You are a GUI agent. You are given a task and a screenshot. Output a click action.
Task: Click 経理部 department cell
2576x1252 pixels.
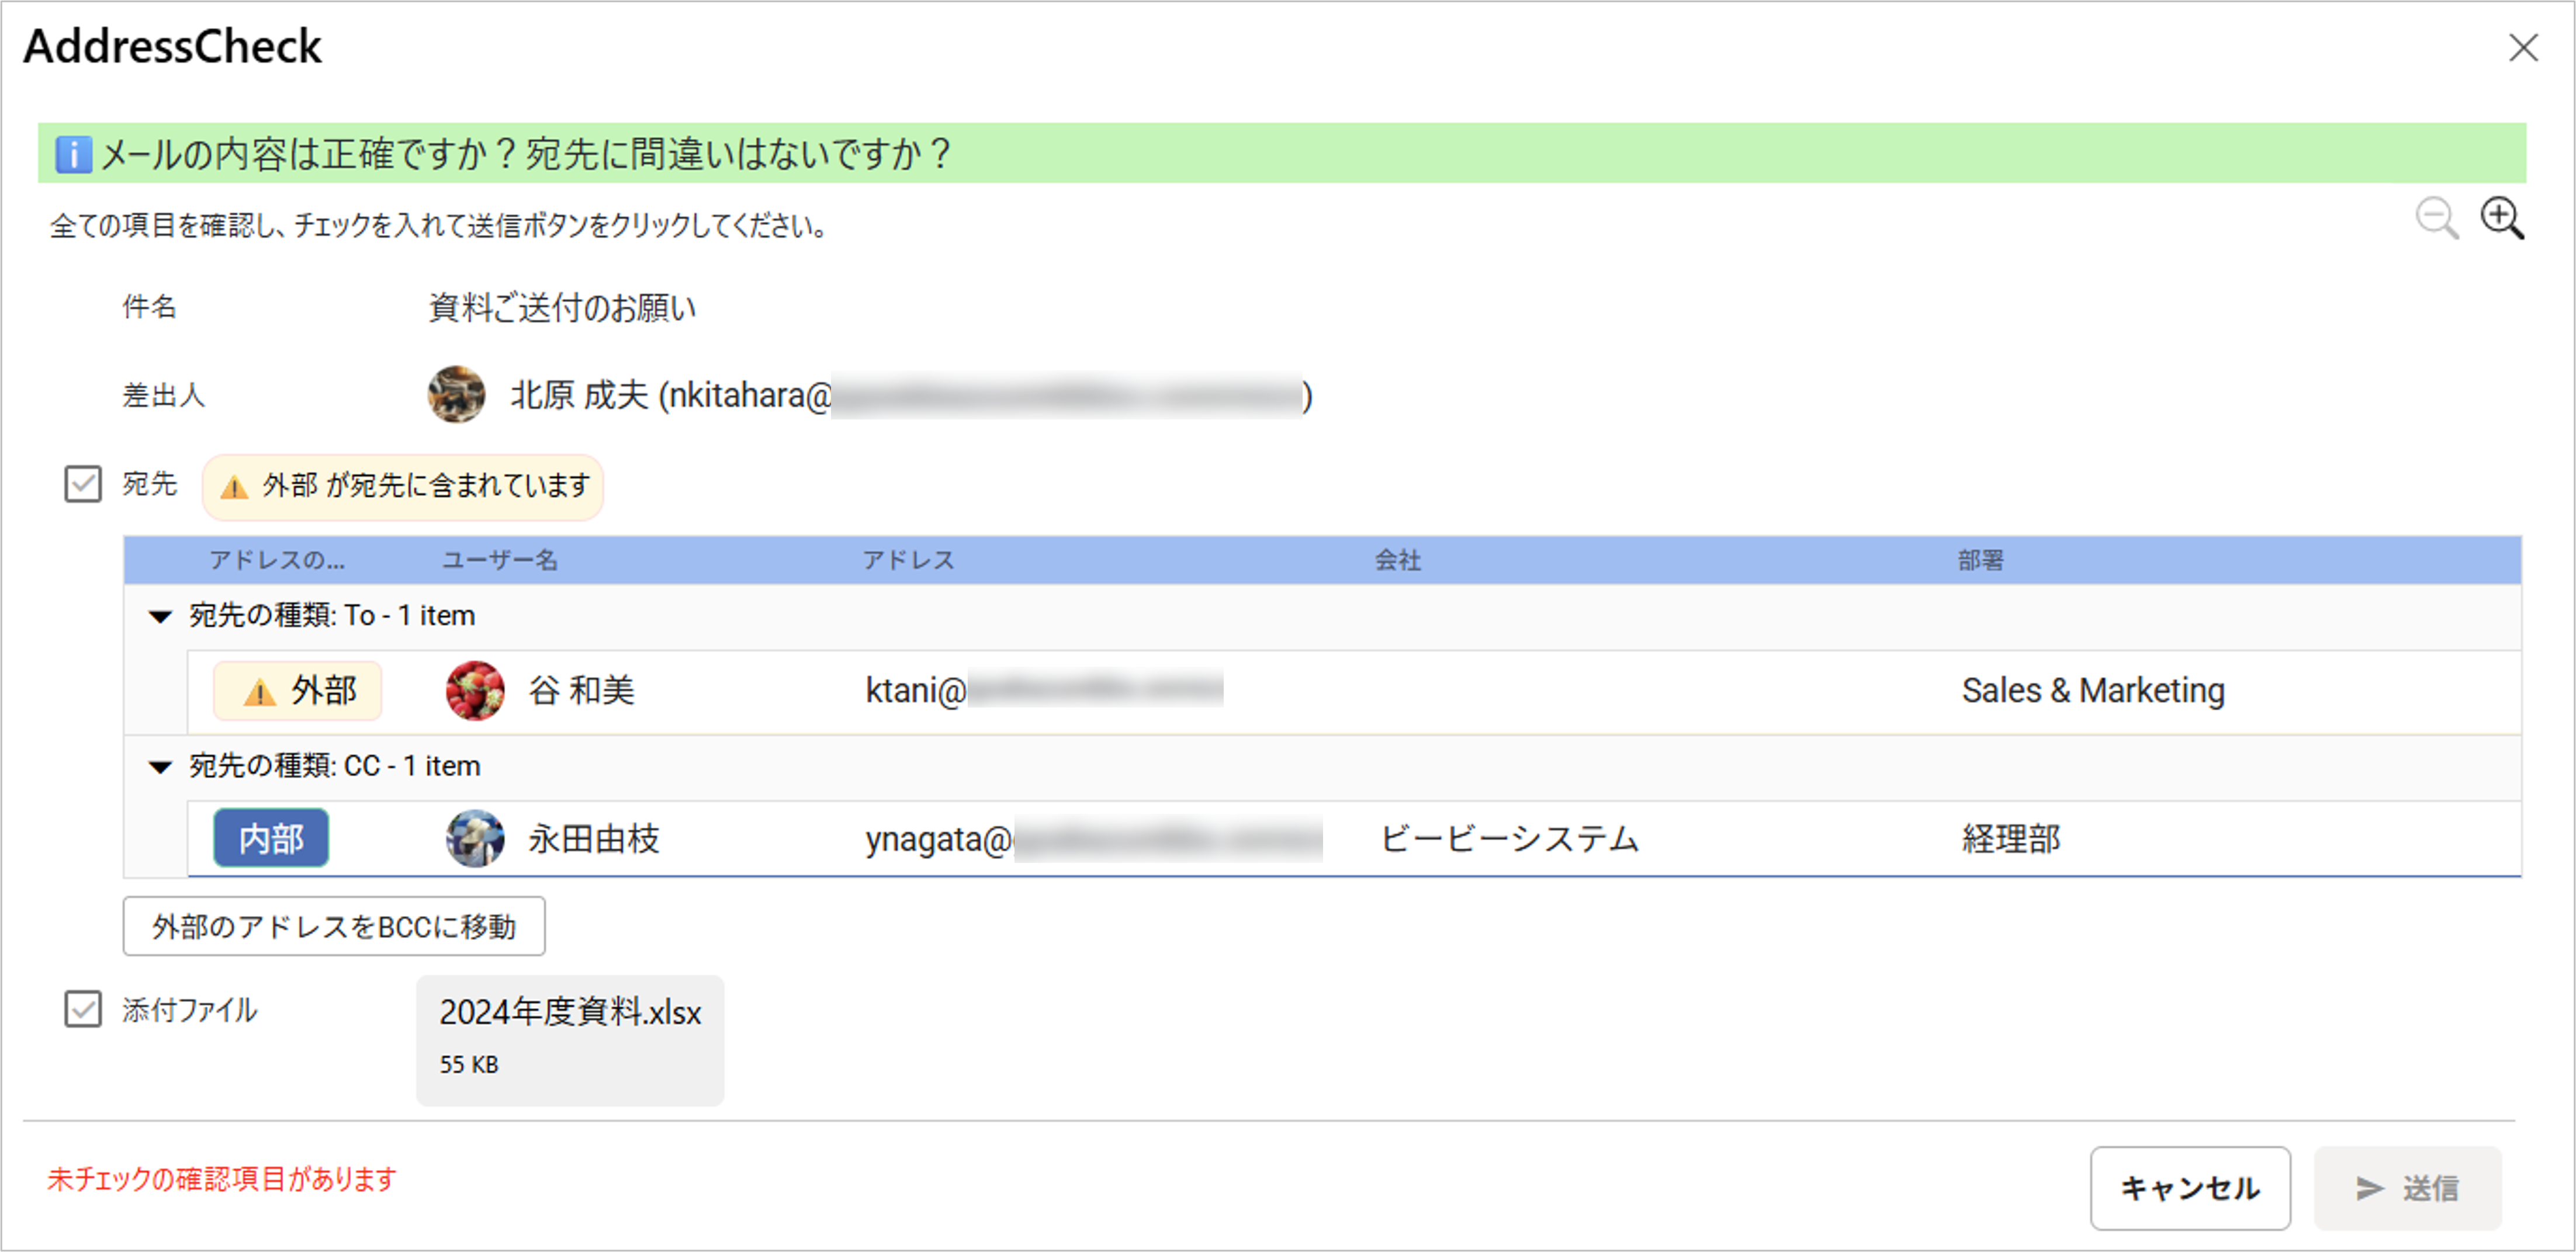[x=2011, y=838]
